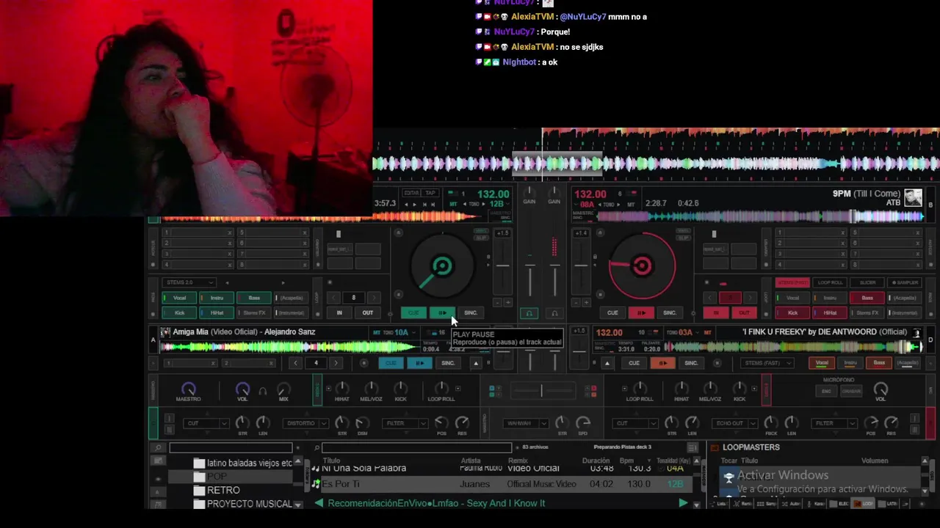This screenshot has height=528, width=940.
Task: Toggle Bass stem on deck B
Action: tap(866, 298)
